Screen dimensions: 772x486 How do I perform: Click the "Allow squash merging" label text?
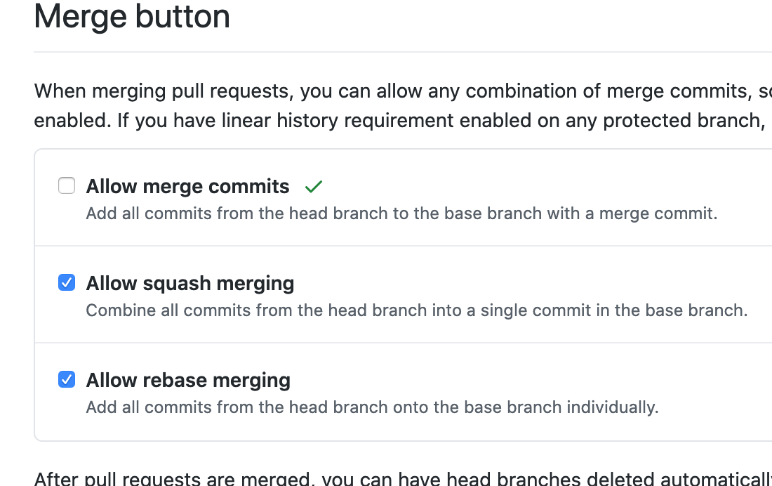(x=190, y=284)
